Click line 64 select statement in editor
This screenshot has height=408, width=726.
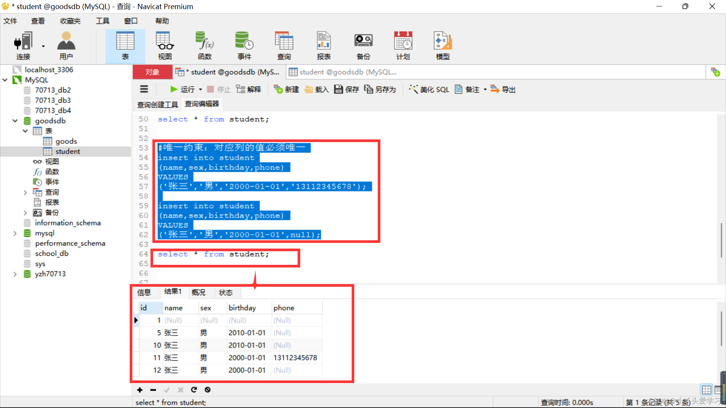point(213,254)
